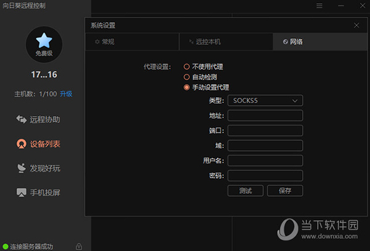Open the hamburger main menu icon
The width and height of the screenshot is (370, 251).
click(x=319, y=6)
